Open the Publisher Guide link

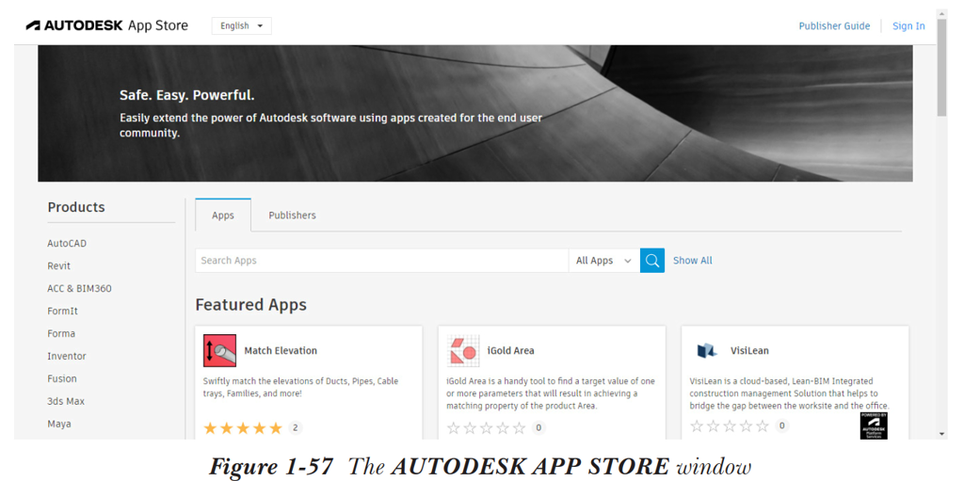834,25
